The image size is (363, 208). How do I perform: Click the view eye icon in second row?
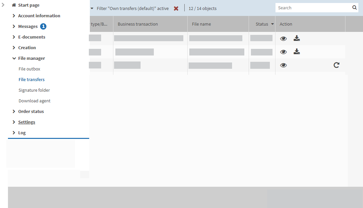[x=283, y=52]
